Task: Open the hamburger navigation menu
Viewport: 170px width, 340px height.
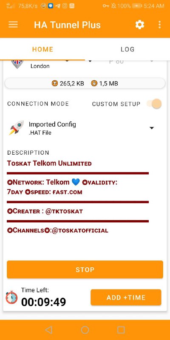Action: coord(13,25)
